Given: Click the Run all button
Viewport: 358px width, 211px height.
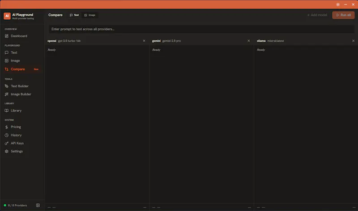Looking at the screenshot, I should coord(343,15).
